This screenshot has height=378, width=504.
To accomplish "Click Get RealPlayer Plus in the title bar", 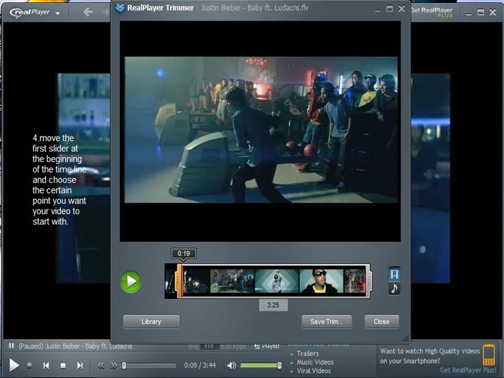I will coord(432,12).
